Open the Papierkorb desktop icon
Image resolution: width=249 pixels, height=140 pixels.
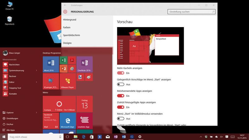[10, 20]
